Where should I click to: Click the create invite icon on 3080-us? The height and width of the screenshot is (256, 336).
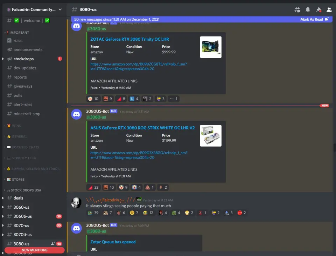click(53, 244)
